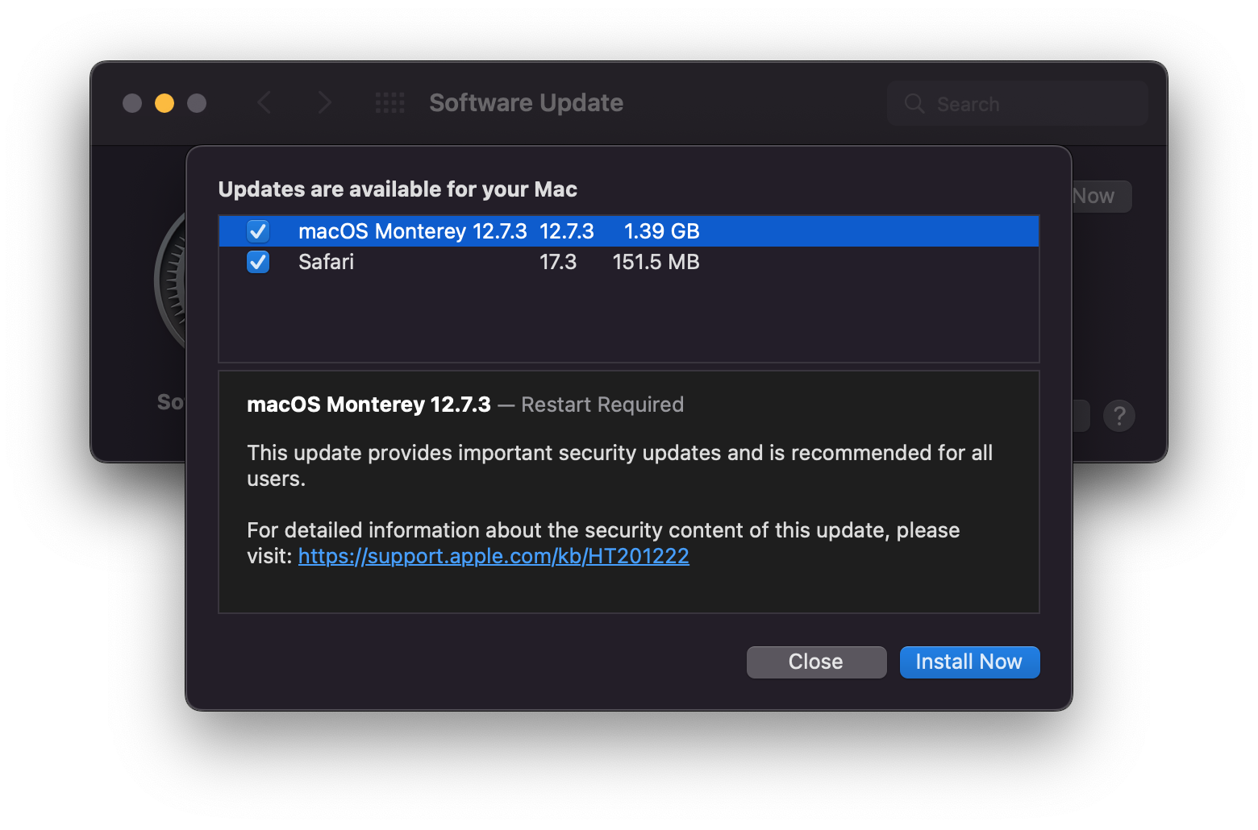Viewport: 1258px width, 830px height.
Task: Uncheck the macOS Monterey 12.7.3 update
Action: 258,231
